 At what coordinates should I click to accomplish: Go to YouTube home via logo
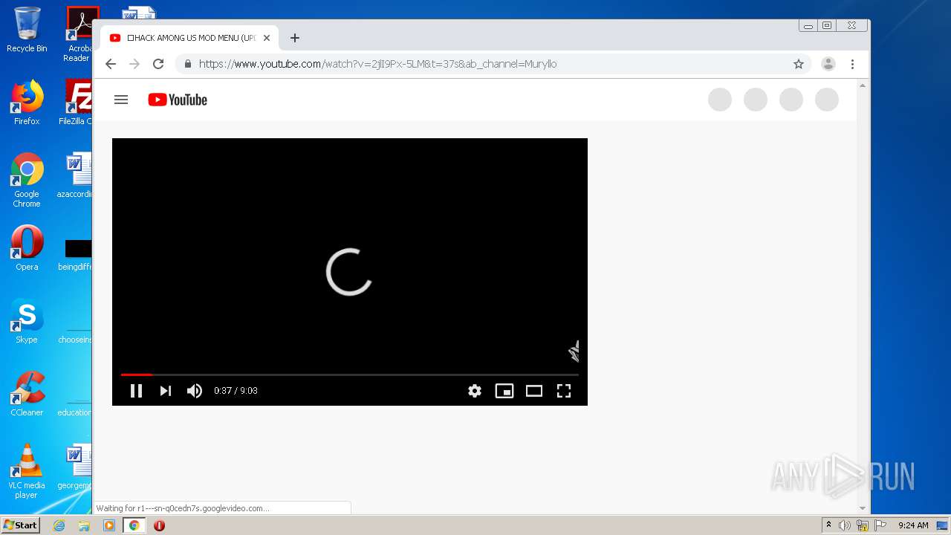click(x=178, y=100)
